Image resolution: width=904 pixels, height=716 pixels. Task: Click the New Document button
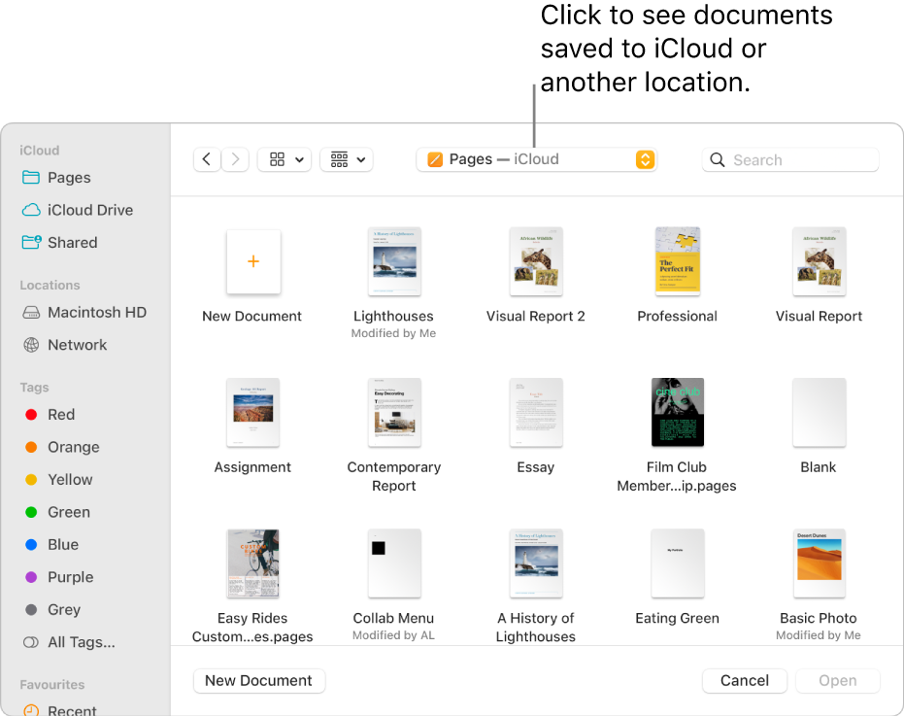coord(258,681)
